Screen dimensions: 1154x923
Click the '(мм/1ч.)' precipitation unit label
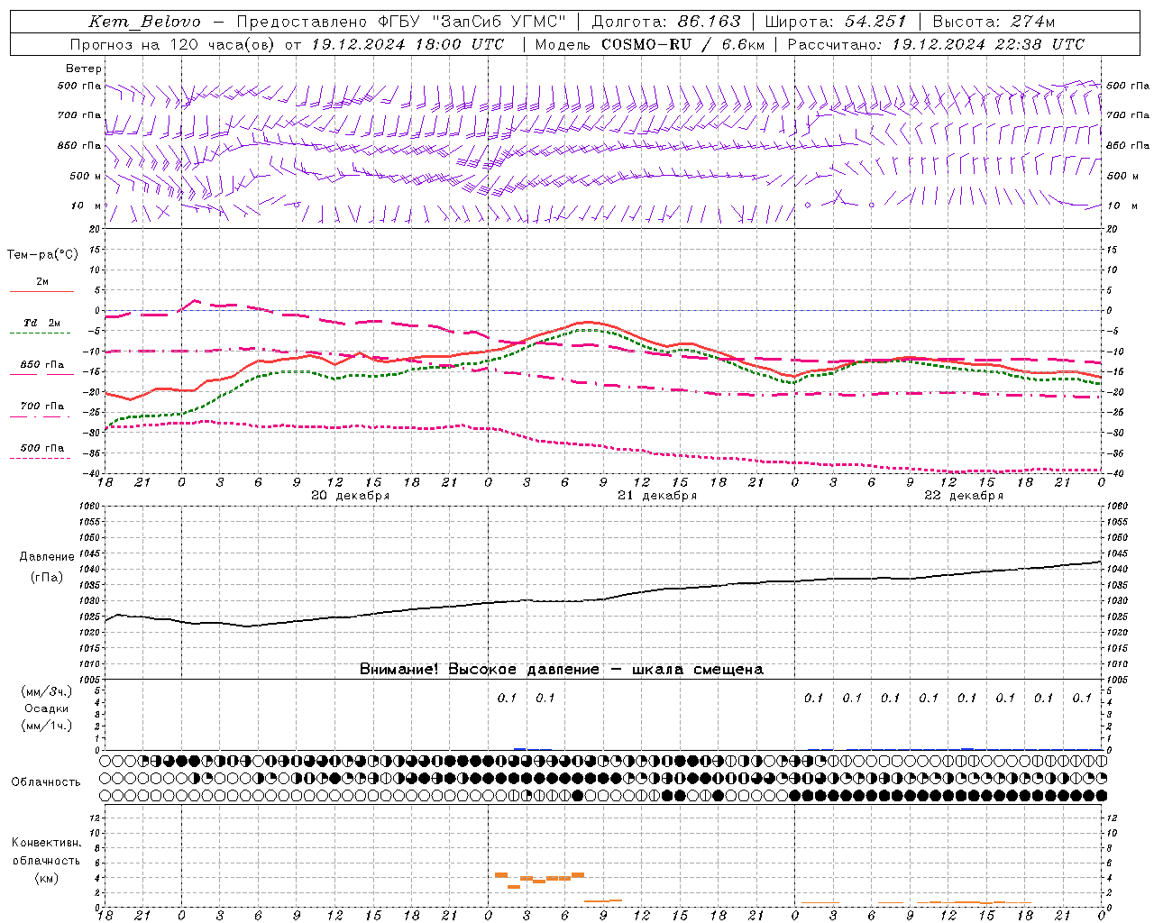tap(47, 726)
